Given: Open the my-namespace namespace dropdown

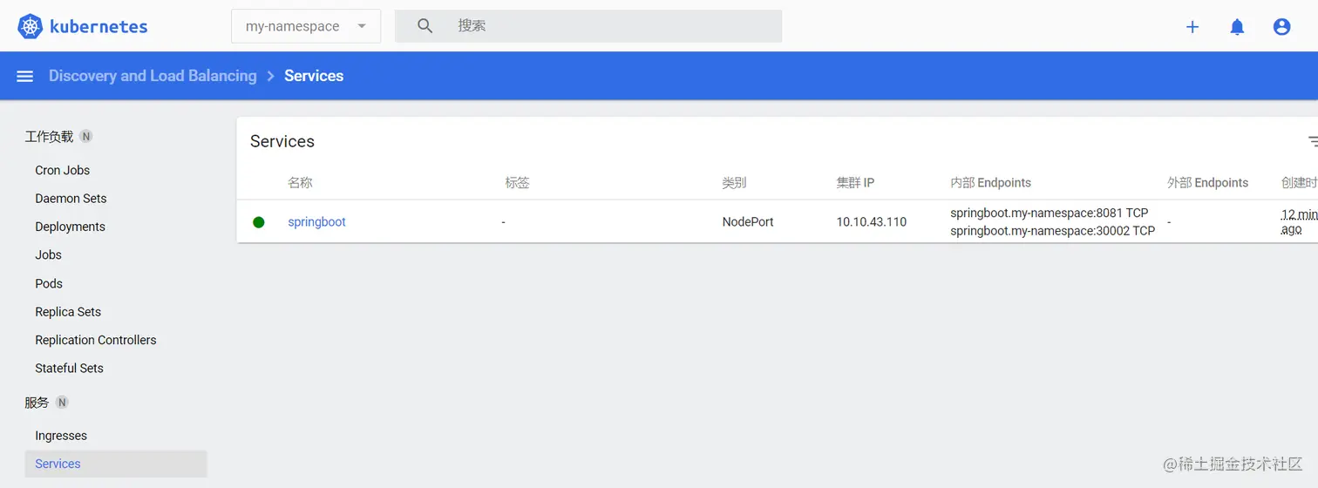Looking at the screenshot, I should point(306,26).
